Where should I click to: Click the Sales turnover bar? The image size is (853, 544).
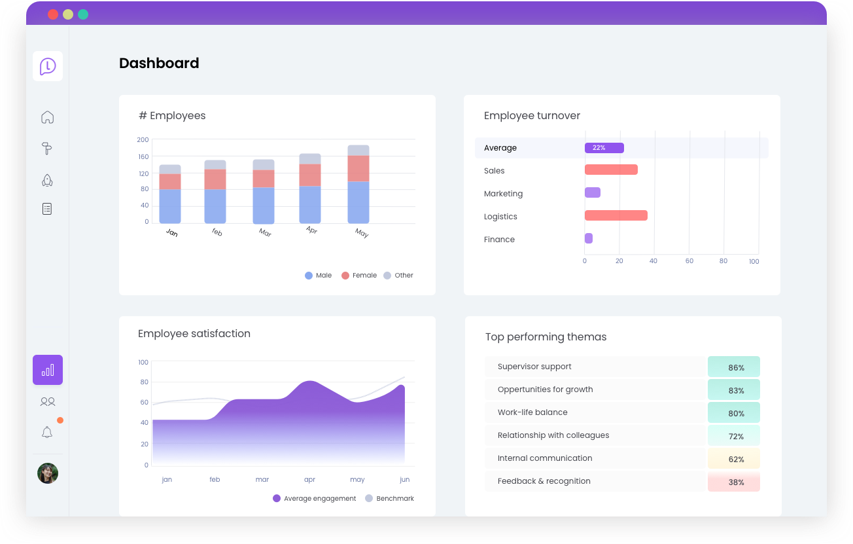coord(611,170)
